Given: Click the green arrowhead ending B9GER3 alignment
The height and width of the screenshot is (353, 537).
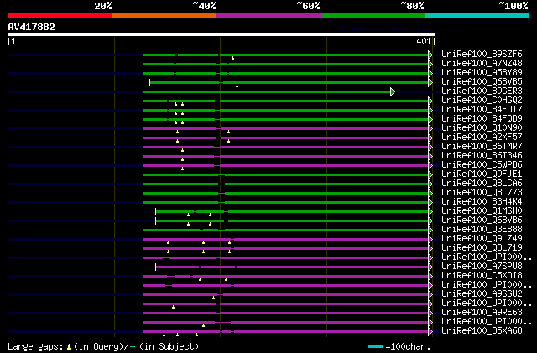Looking at the screenshot, I should (393, 91).
